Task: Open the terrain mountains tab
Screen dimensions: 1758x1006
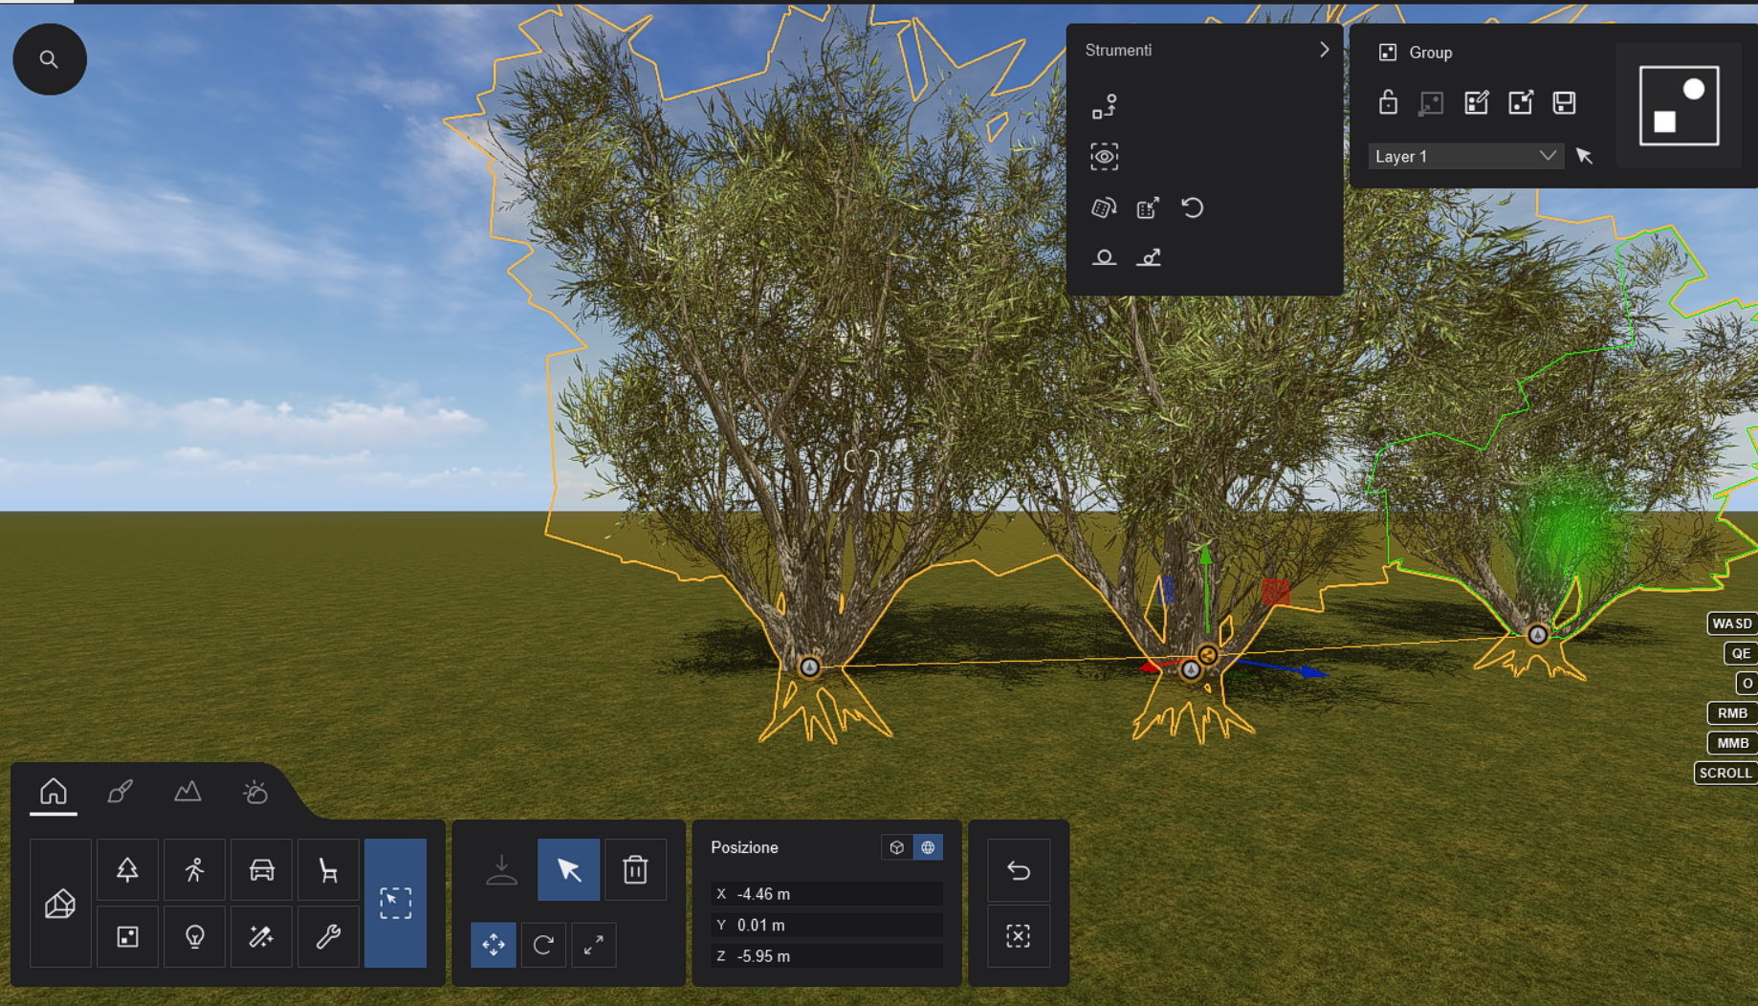Action: (x=187, y=792)
